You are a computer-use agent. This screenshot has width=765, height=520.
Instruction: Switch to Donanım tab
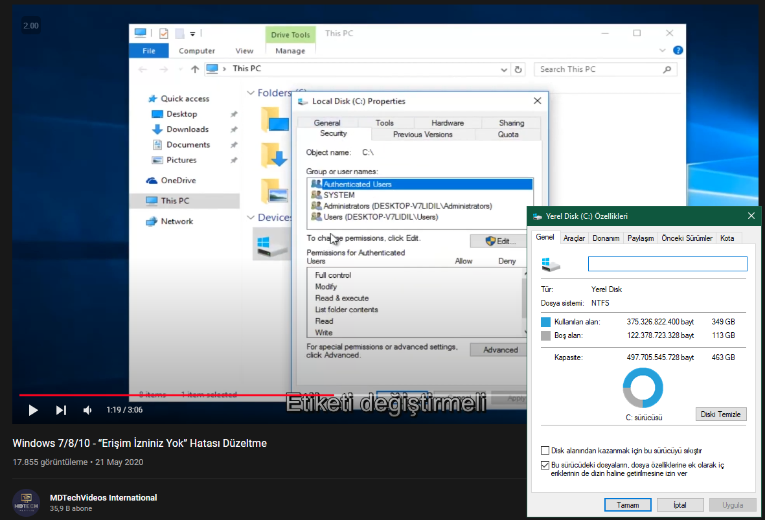click(606, 238)
